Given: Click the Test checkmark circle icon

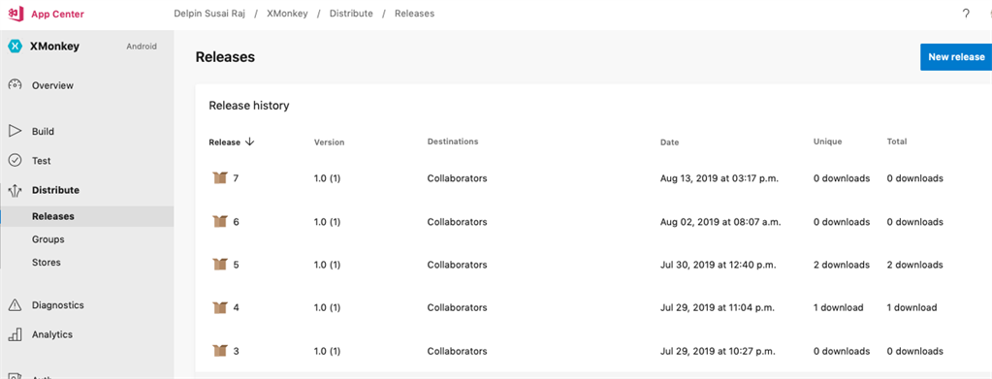Looking at the screenshot, I should (16, 161).
